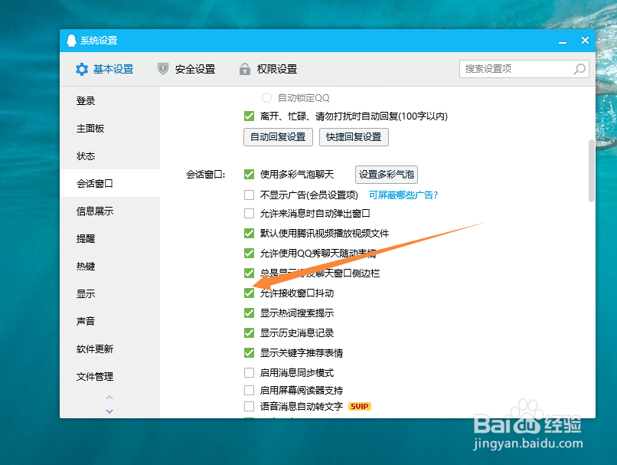Viewport: 617px width, 465px height.
Task: Enable 语音消息自动转文字 checkbox
Action: coord(249,406)
